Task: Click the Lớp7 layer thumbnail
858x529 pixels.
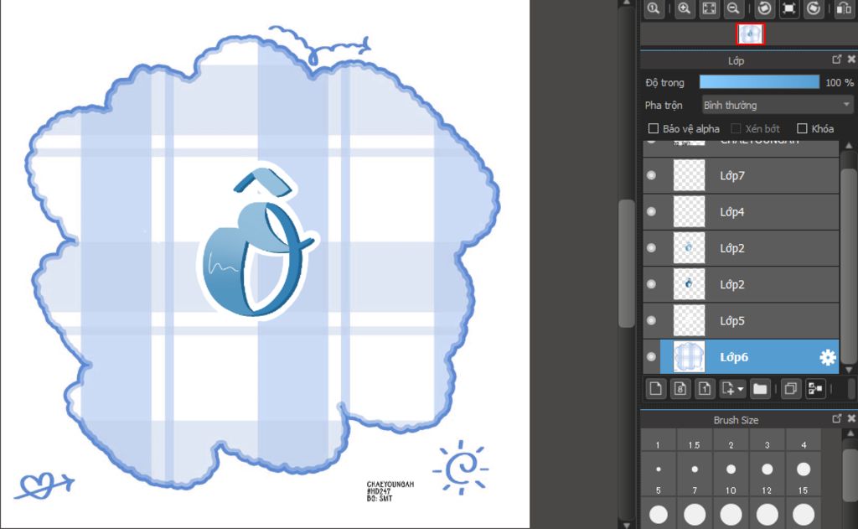Action: coord(689,175)
